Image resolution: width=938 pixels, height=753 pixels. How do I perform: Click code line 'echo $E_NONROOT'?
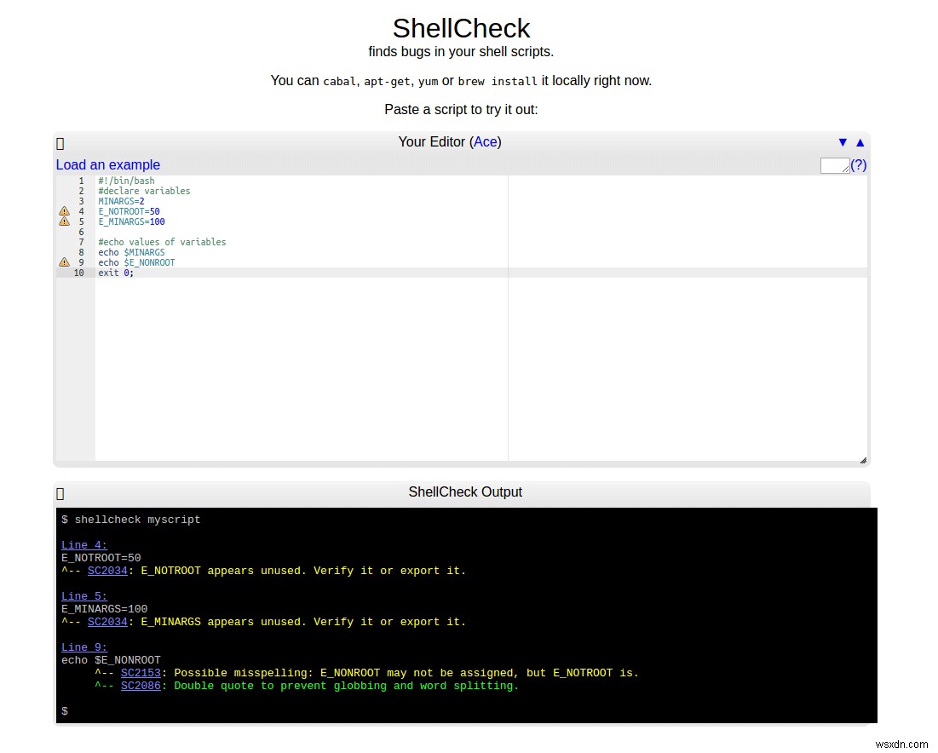(x=136, y=262)
